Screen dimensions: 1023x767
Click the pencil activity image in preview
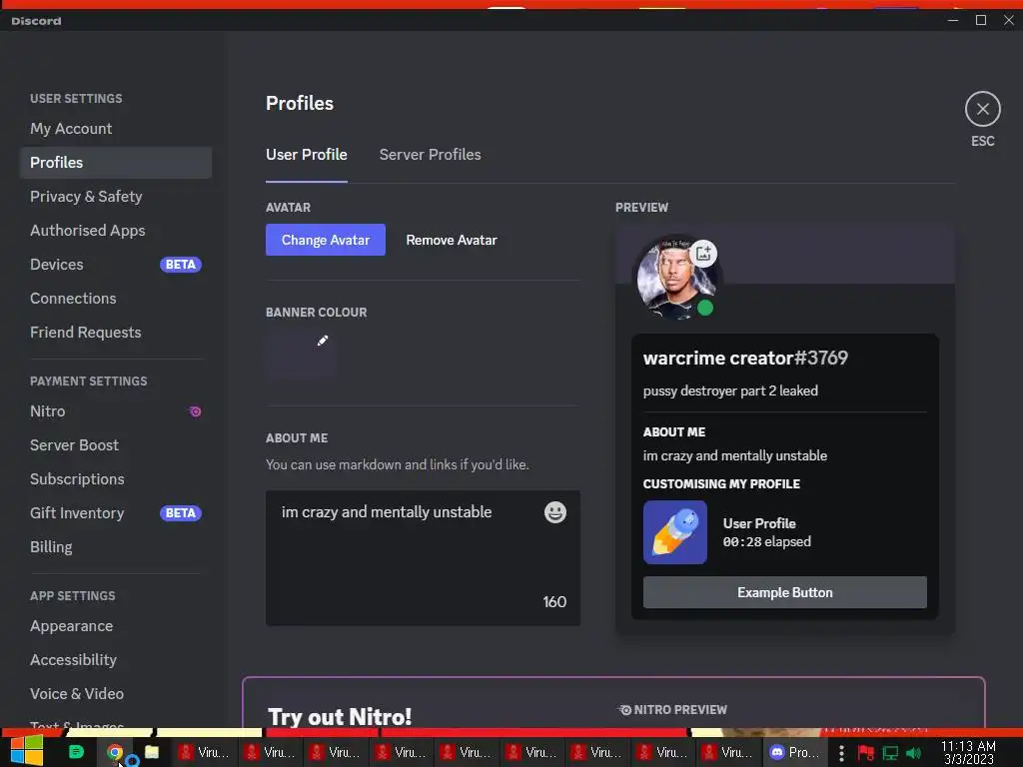coord(674,532)
